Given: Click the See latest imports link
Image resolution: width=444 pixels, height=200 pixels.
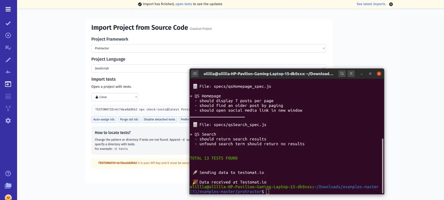Looking at the screenshot, I should click(371, 4).
